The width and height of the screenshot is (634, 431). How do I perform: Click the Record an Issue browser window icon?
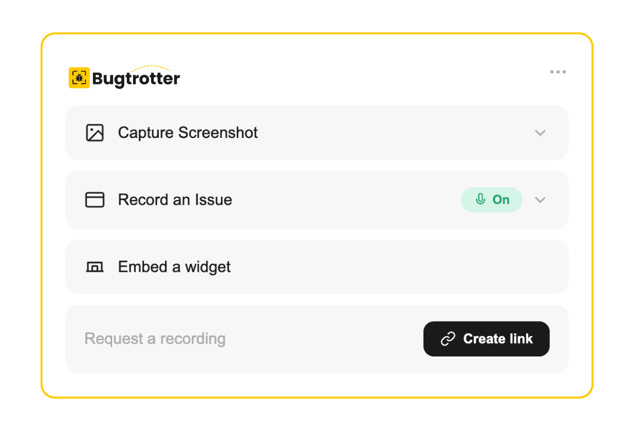pos(94,199)
